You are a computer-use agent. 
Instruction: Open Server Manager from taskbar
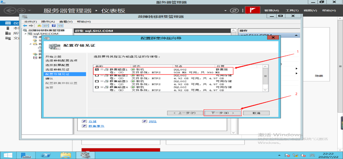(x=26, y=155)
